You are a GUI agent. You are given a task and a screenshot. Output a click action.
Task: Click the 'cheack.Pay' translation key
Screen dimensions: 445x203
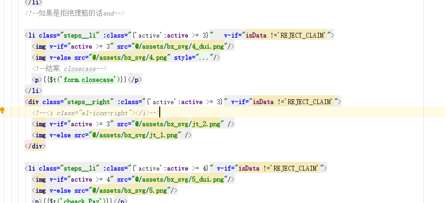click(82, 201)
